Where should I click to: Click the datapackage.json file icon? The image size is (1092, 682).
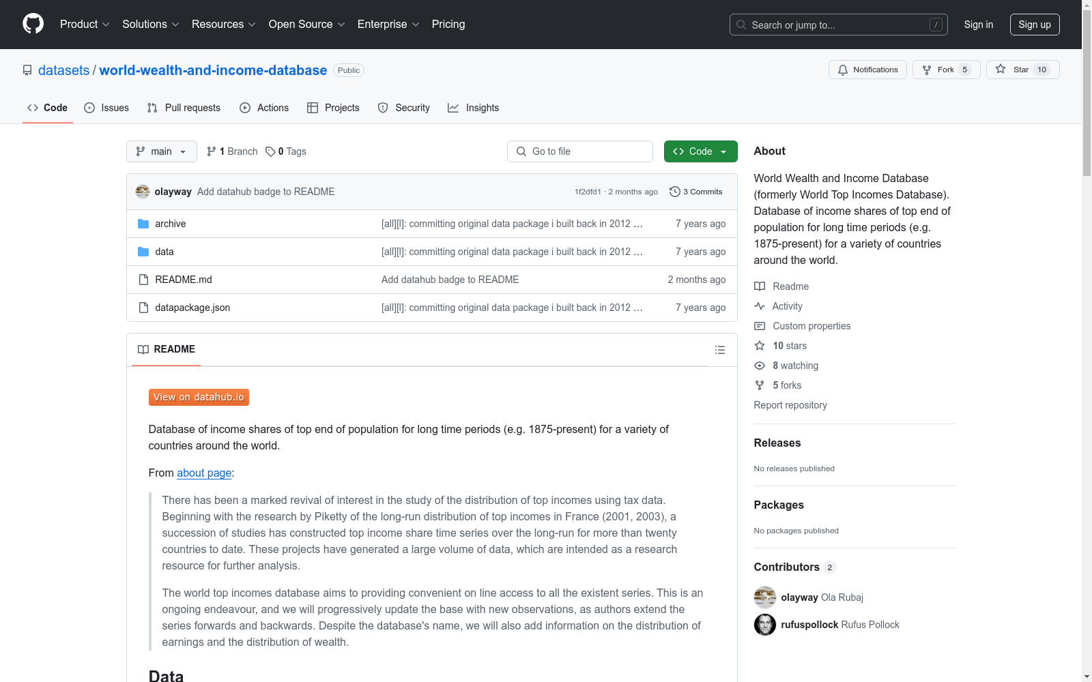point(143,308)
